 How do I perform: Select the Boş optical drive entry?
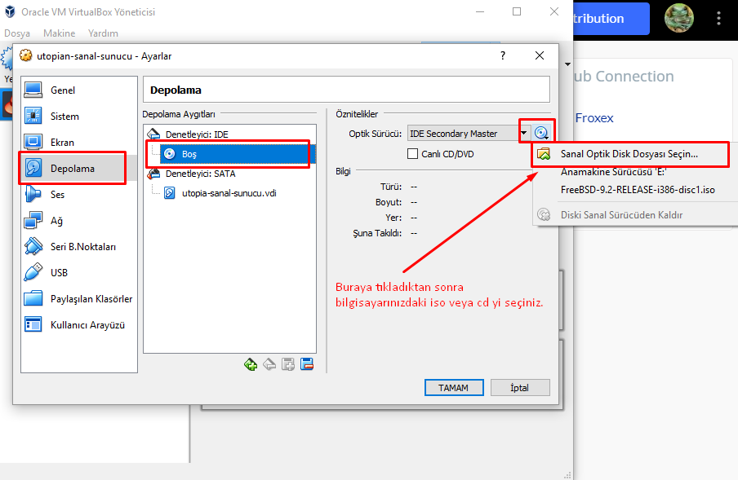click(x=238, y=154)
